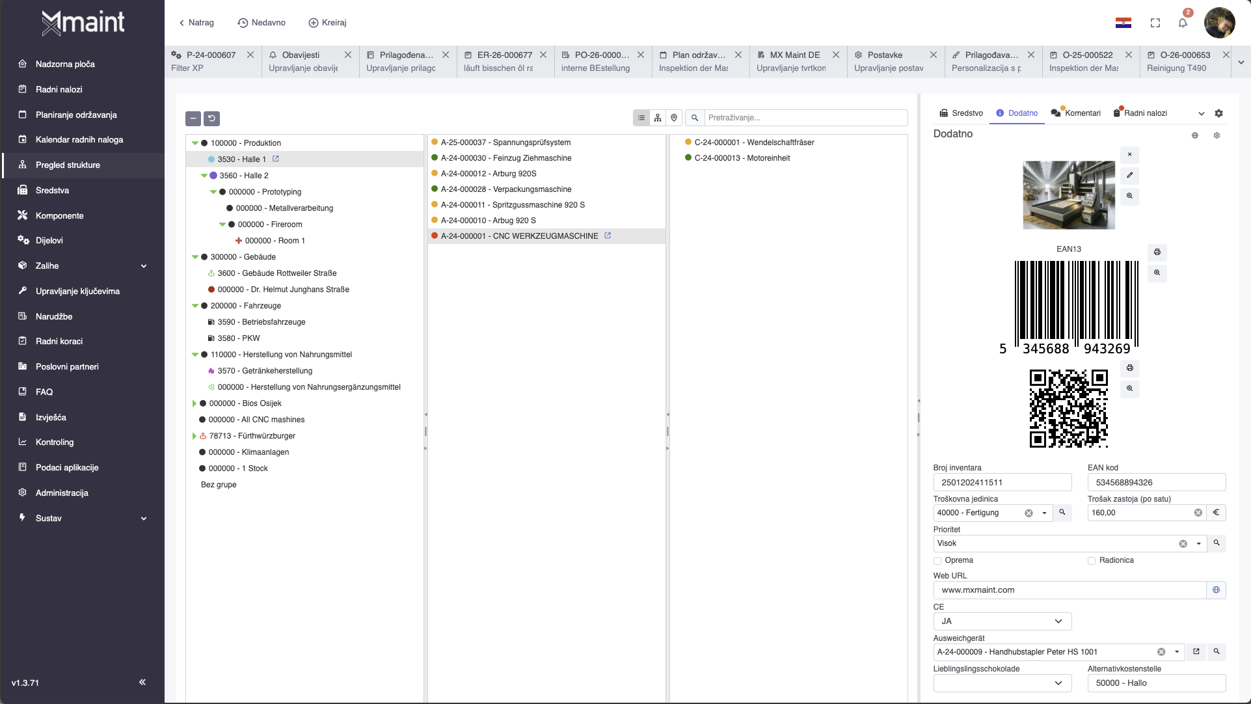Click the Kreiraj button
The image size is (1251, 704).
tap(327, 23)
